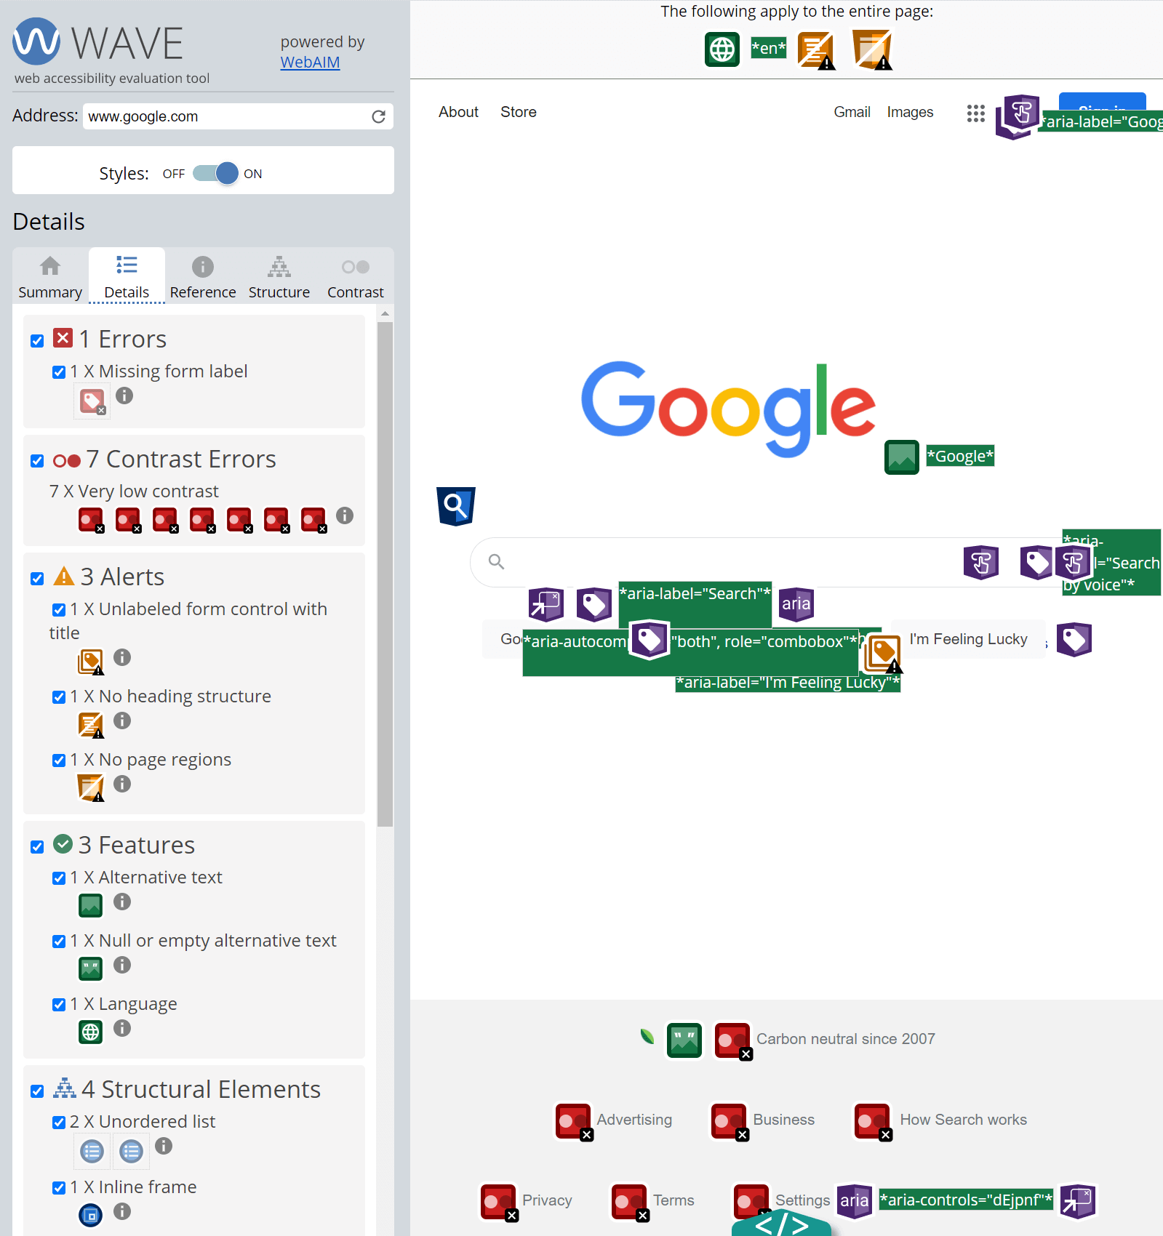Image resolution: width=1163 pixels, height=1236 pixels.
Task: Disable the No heading structure checkbox
Action: [x=59, y=697]
